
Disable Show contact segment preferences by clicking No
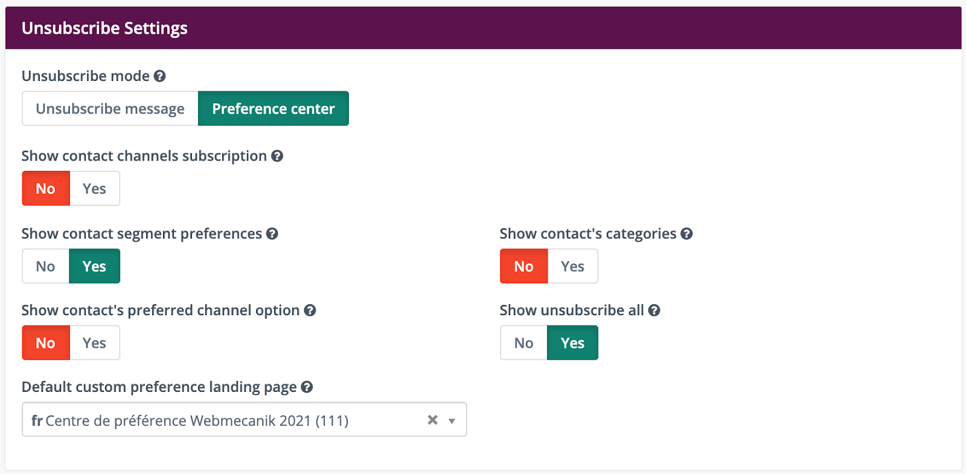point(45,266)
